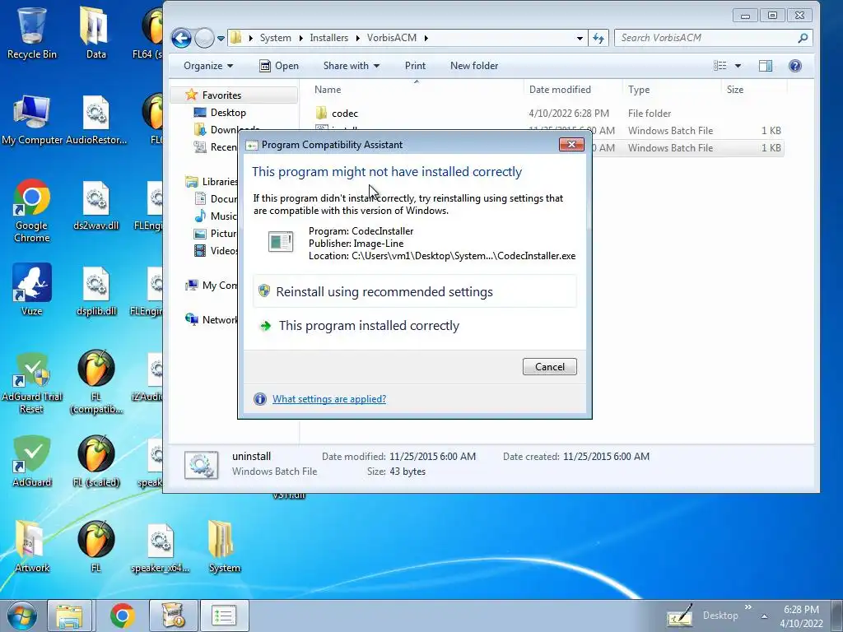Expand the address bar history dropdown
The width and height of the screenshot is (843, 632).
click(580, 38)
